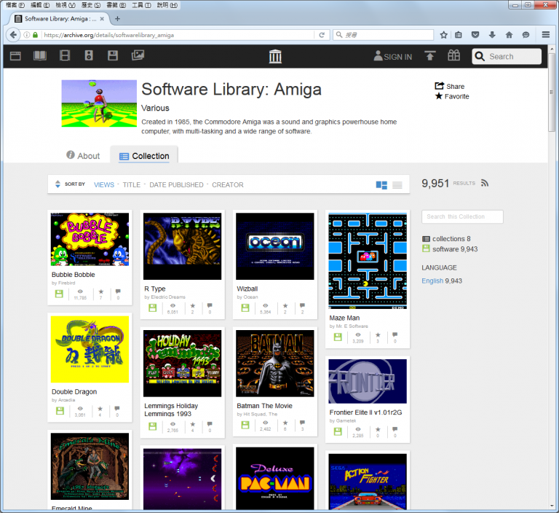Open the Web archive icon in top bar
The height and width of the screenshot is (513, 559).
point(15,55)
